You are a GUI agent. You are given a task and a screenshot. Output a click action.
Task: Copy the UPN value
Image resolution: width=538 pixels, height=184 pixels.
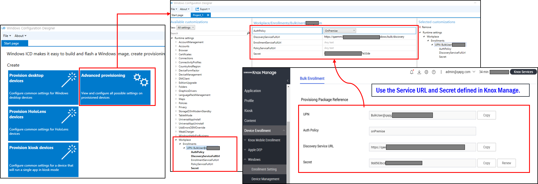[x=487, y=115]
